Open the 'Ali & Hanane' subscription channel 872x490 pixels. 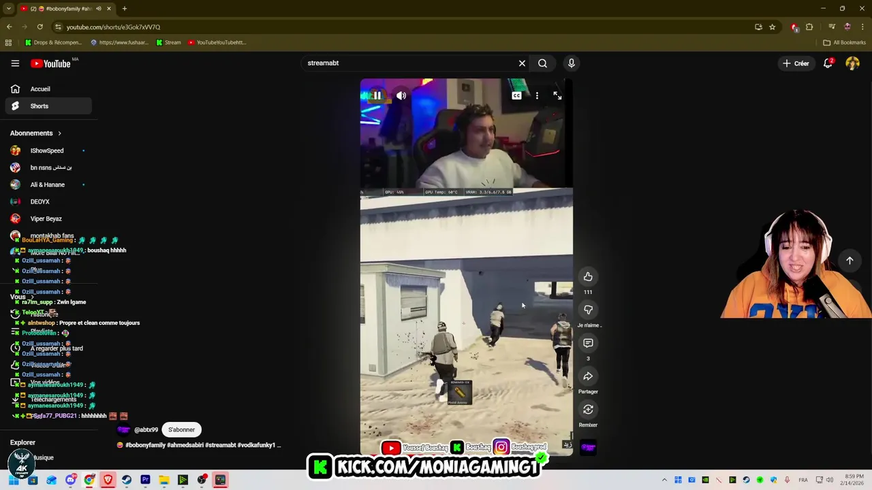pos(48,184)
